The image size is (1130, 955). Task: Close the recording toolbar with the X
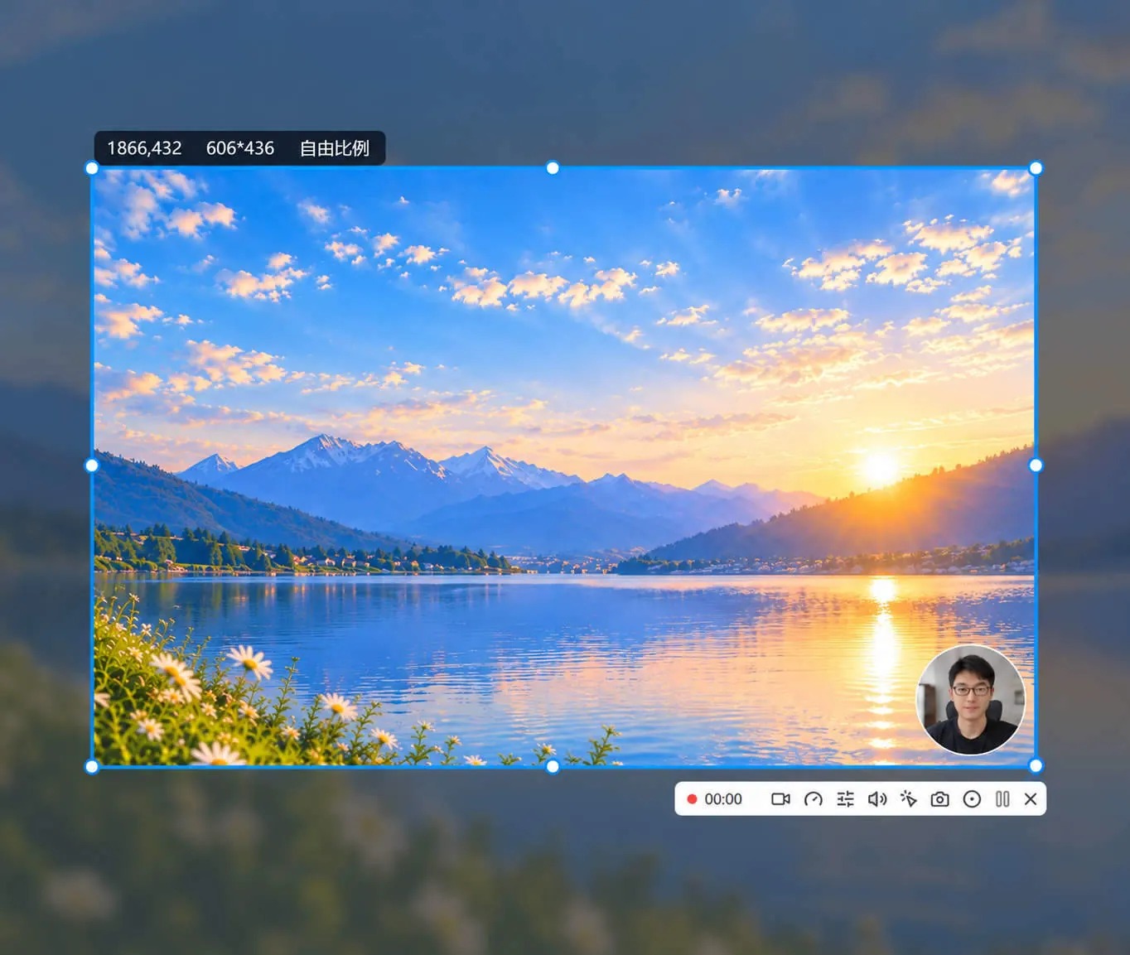pyautogui.click(x=1031, y=799)
